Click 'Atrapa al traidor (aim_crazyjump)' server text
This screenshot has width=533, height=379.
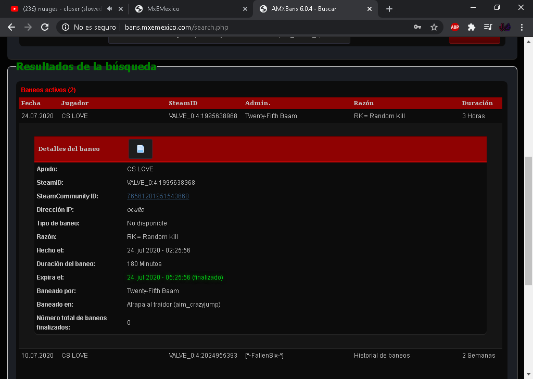click(174, 305)
